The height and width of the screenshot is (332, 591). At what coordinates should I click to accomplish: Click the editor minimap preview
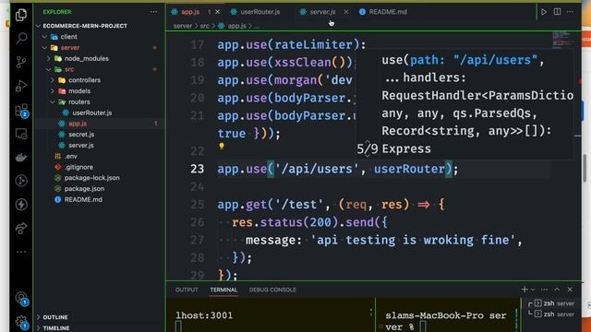point(562,41)
